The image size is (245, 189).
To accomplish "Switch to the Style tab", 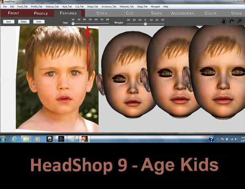I will click(x=101, y=13).
